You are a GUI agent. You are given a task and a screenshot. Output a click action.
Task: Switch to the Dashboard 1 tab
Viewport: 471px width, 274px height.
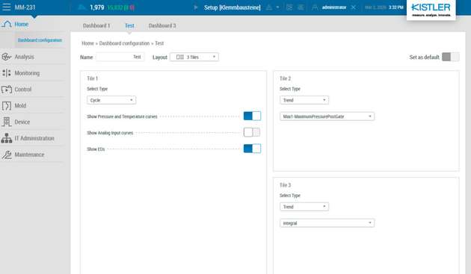(96, 25)
